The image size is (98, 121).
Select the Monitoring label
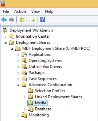[x=39, y=115]
